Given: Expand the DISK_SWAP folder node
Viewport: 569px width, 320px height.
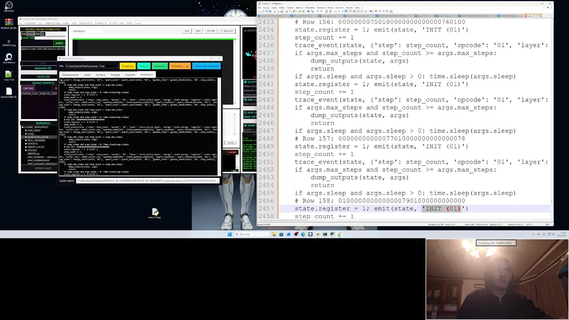Looking at the screenshot, I should (x=26, y=131).
